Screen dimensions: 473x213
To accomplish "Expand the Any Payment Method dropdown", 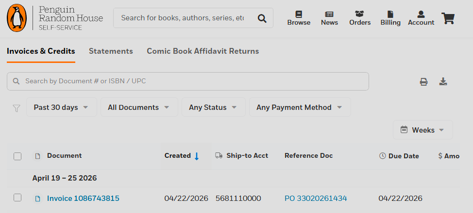I will 300,107.
